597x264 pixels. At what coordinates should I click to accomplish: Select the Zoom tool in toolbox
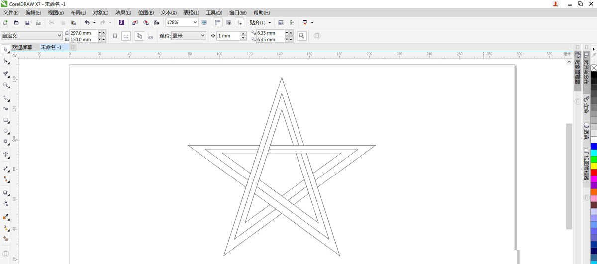(x=6, y=85)
